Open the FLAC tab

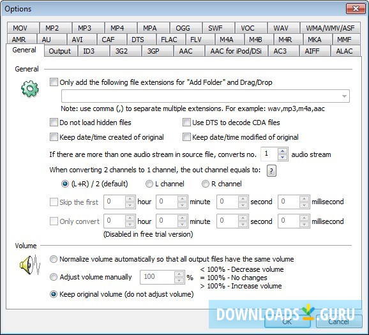[171, 40]
